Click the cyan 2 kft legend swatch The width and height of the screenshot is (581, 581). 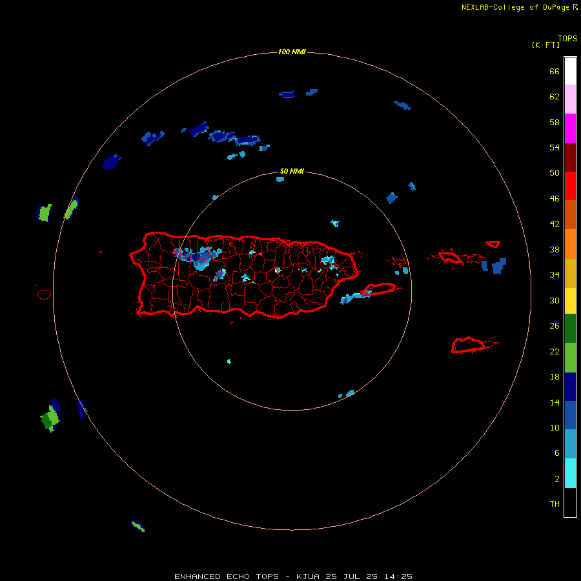[x=570, y=473]
